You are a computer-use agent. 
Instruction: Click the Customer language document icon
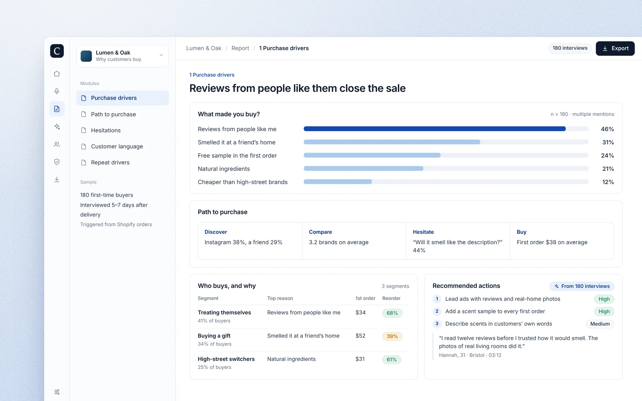pyautogui.click(x=84, y=146)
